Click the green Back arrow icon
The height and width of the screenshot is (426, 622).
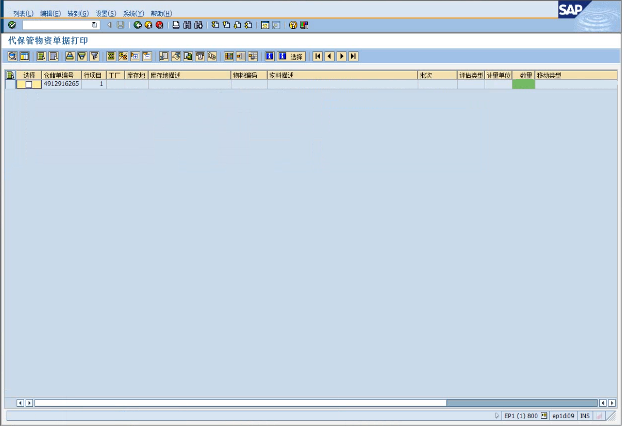click(138, 25)
